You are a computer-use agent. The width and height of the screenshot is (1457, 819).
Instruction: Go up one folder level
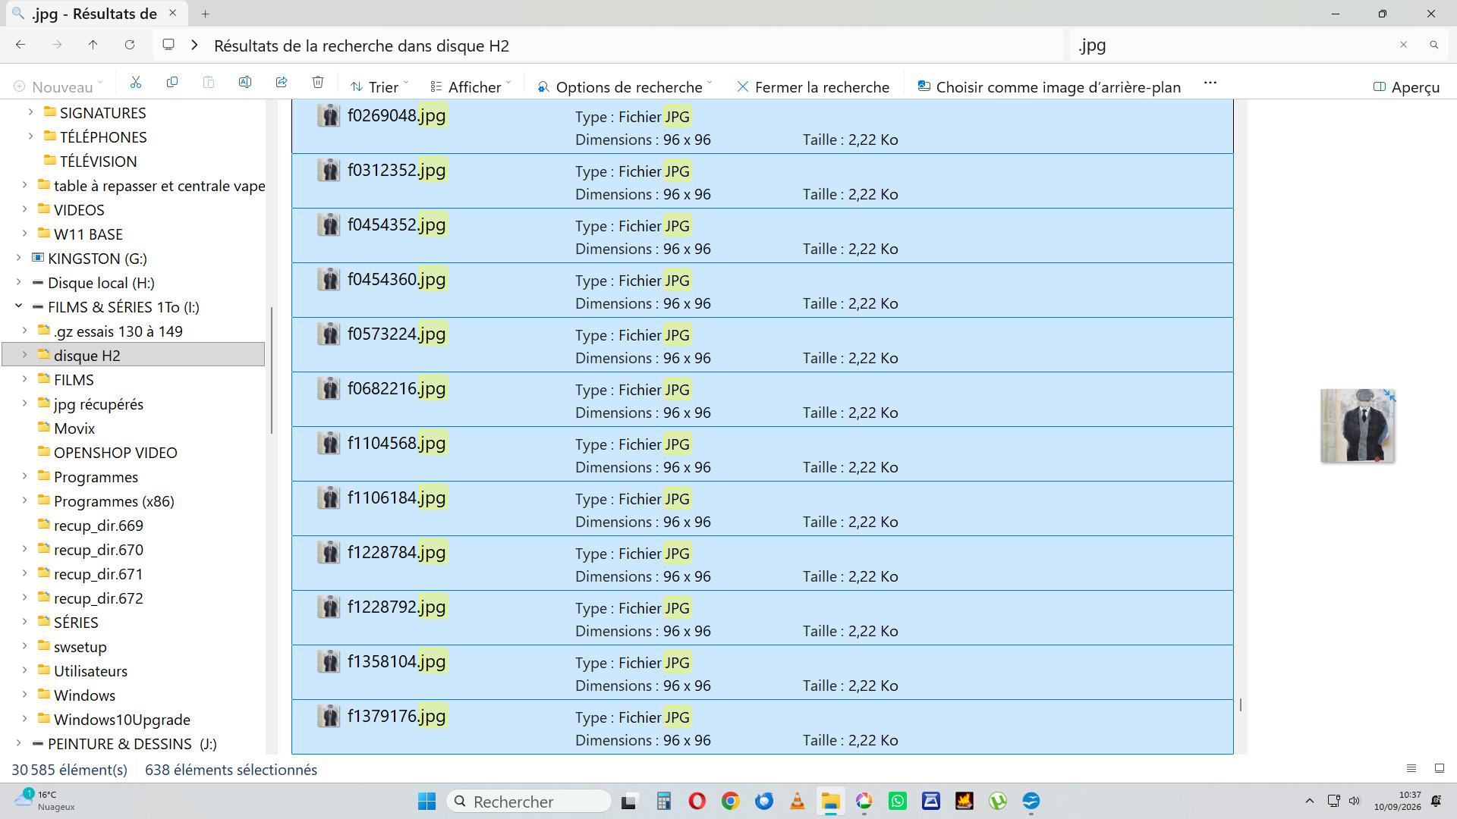tap(93, 45)
